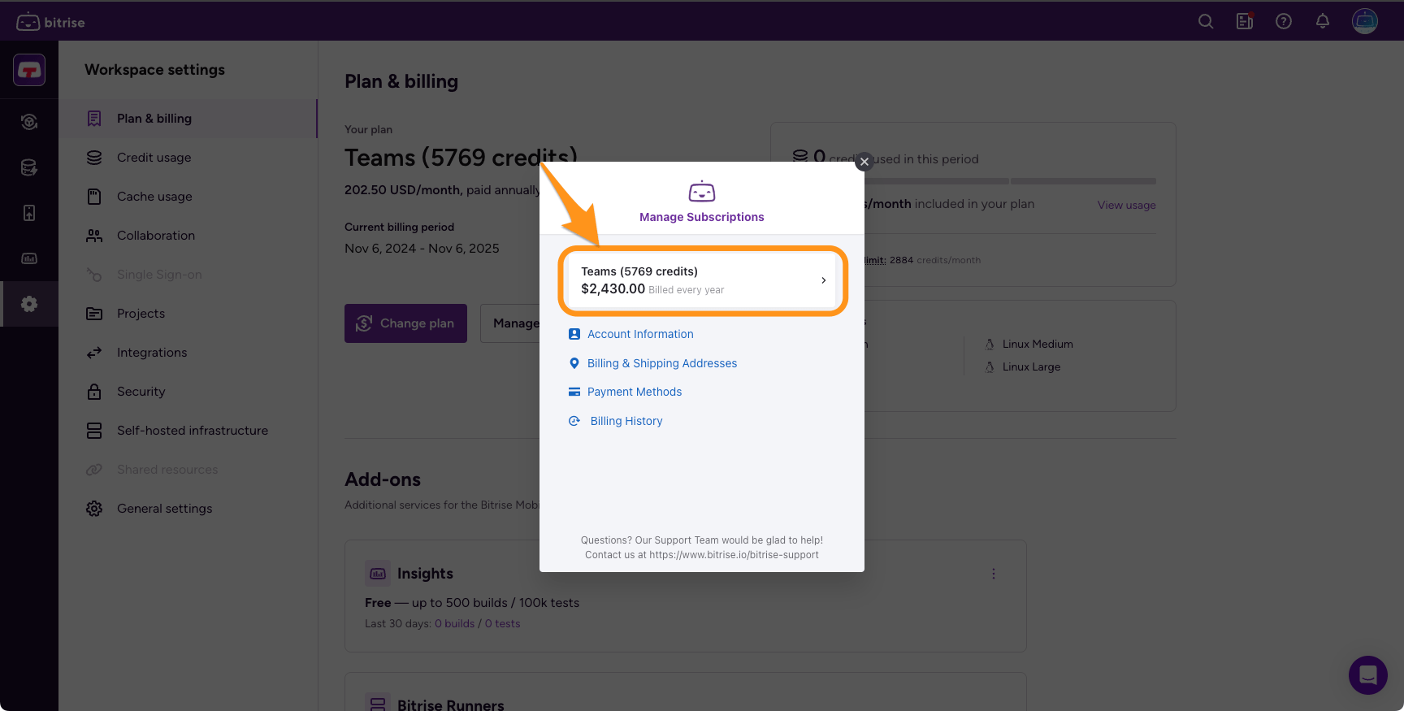Click the Change plan button

tap(405, 323)
